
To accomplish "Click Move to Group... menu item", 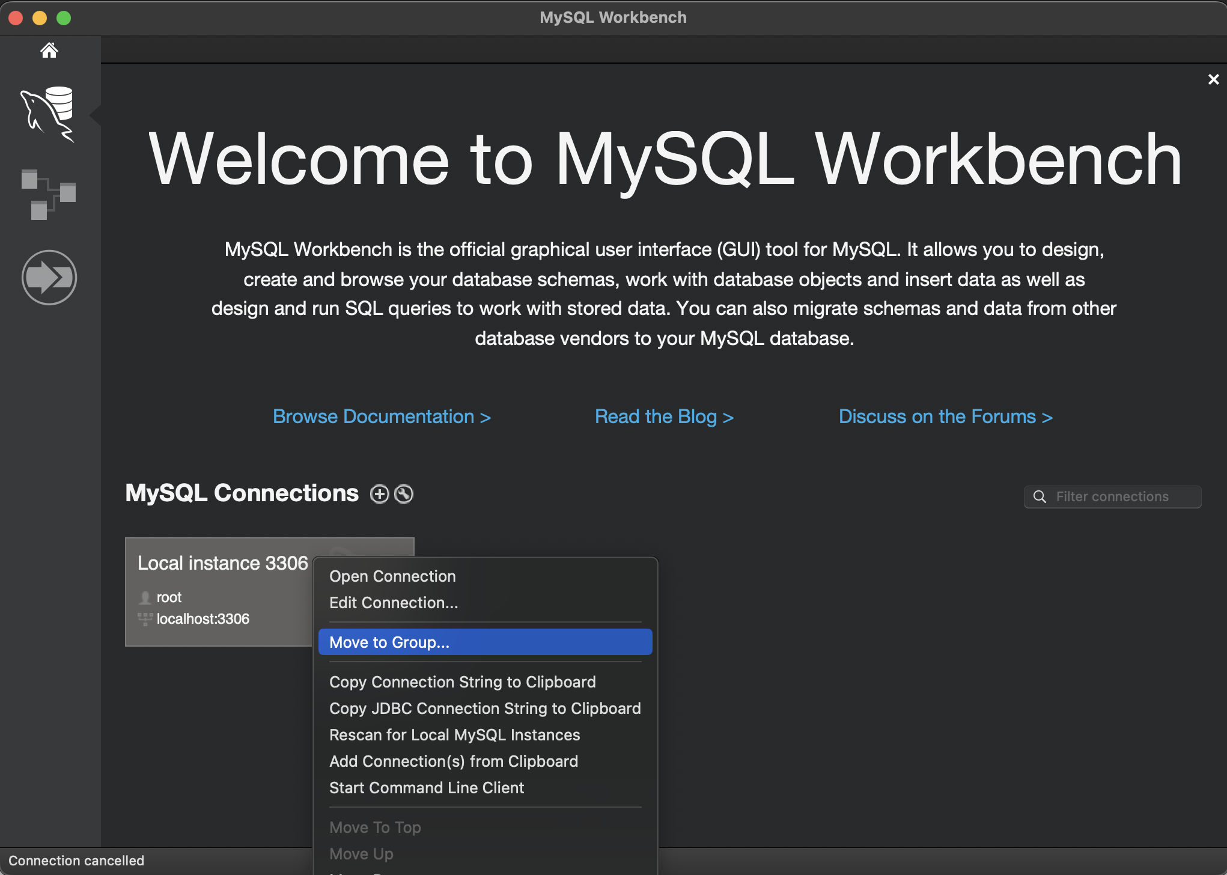I will pos(389,642).
